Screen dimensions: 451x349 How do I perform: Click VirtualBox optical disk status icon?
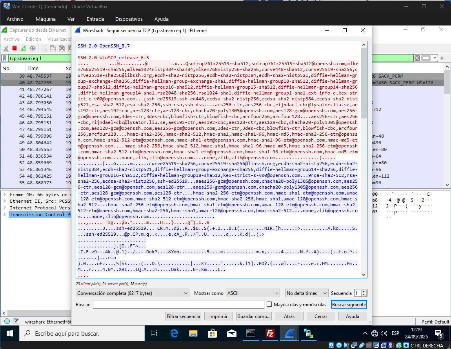tap(339, 345)
